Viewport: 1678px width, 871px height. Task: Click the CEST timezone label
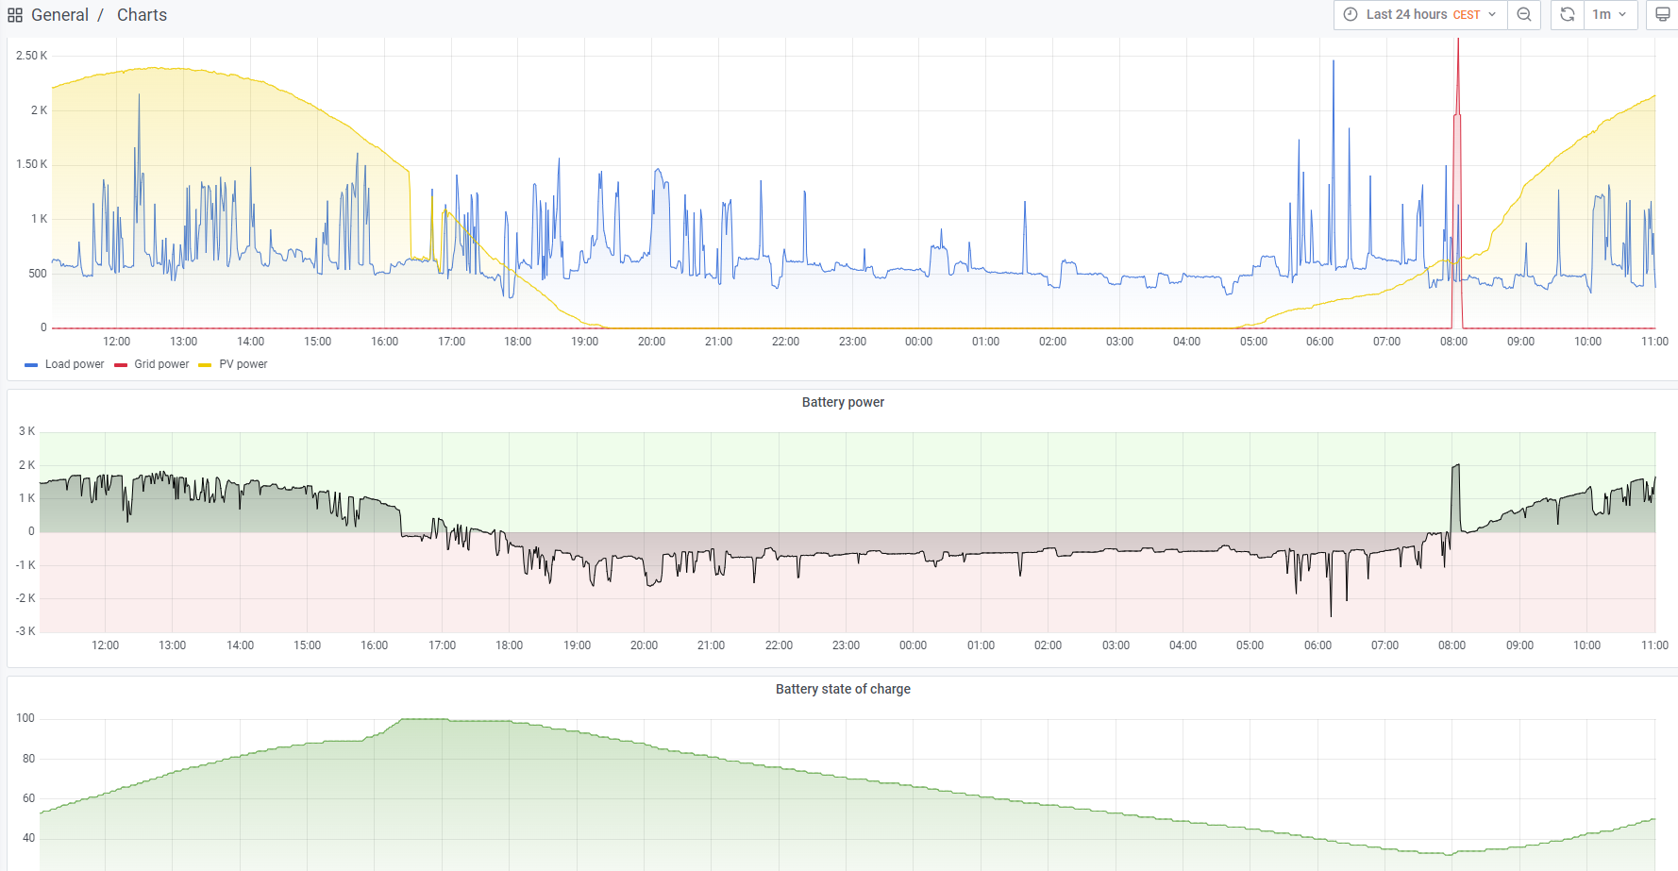tap(1467, 15)
